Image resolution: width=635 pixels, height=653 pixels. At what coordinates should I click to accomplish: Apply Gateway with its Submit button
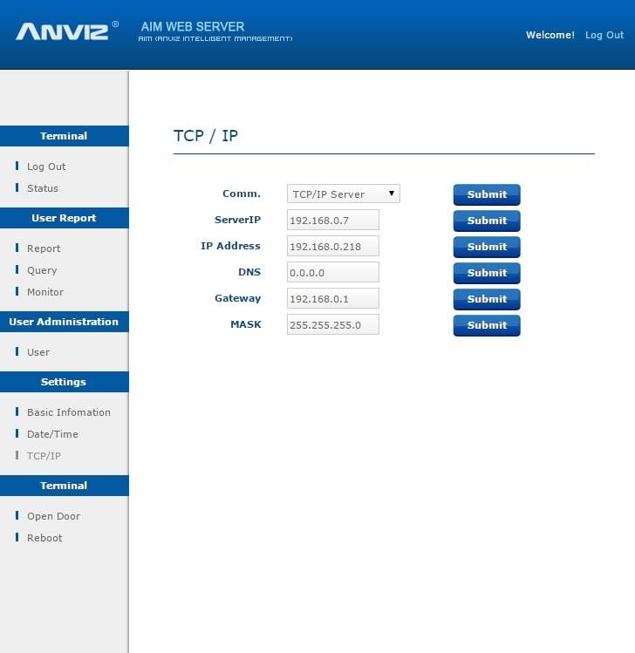486,299
